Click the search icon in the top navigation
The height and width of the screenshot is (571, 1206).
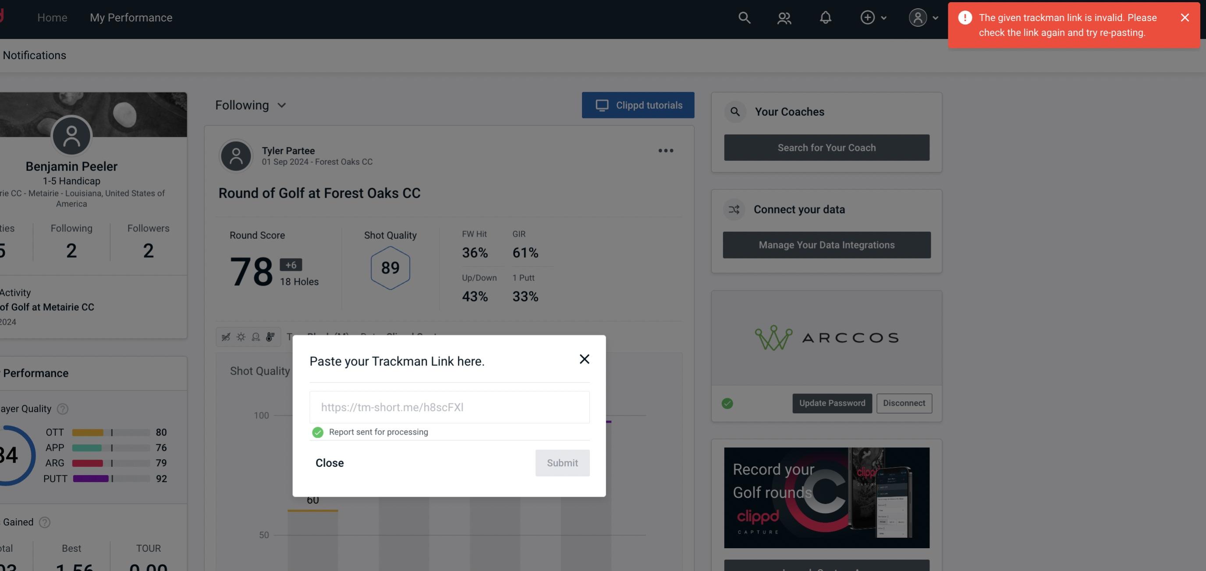tap(743, 17)
